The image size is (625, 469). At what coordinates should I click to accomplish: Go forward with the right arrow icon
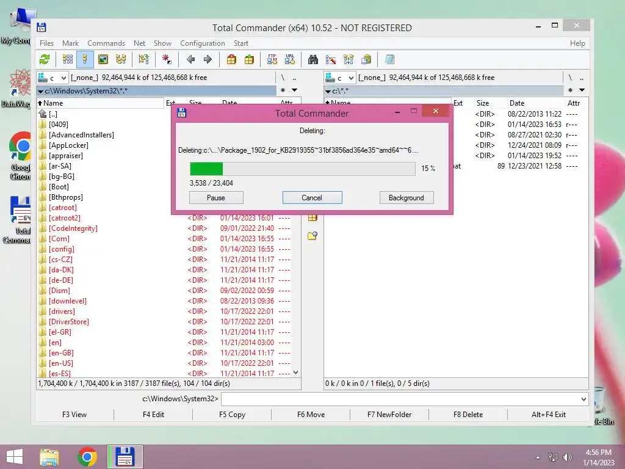click(208, 60)
